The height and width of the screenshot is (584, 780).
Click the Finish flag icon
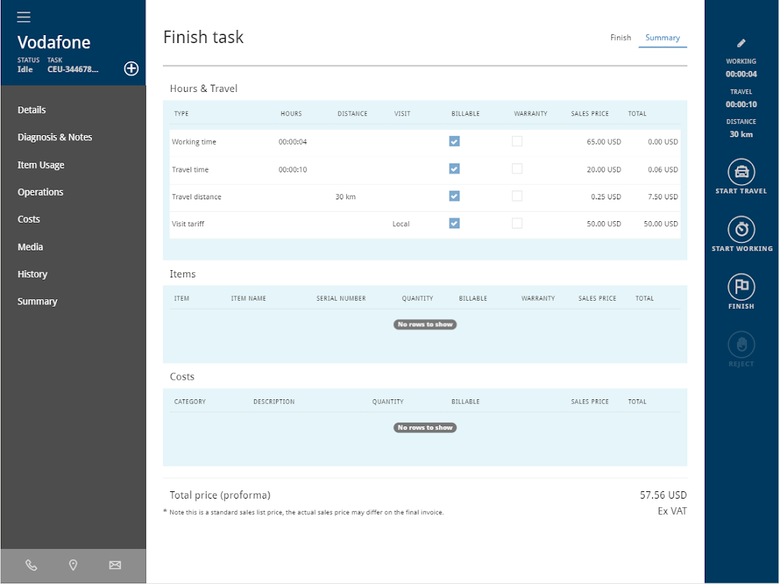click(x=741, y=287)
